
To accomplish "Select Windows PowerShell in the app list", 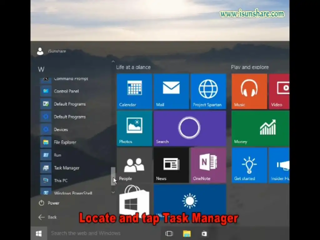I will tap(66, 192).
